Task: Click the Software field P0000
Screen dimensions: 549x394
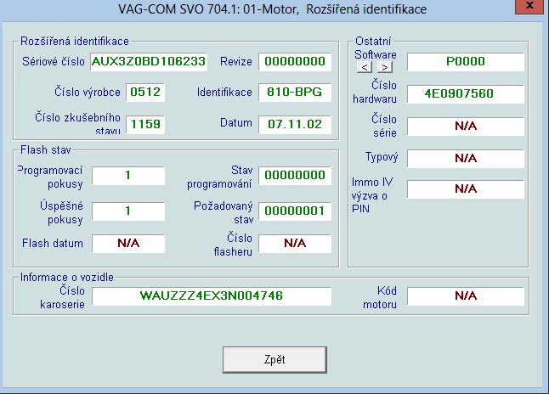Action: pos(466,62)
